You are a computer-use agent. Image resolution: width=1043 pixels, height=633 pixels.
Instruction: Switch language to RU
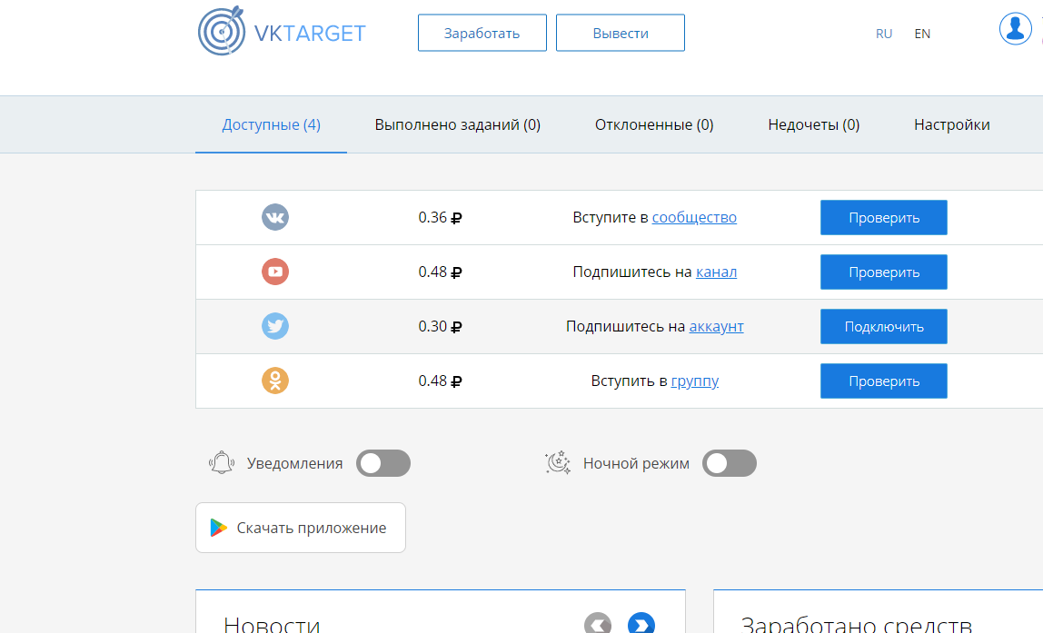coord(884,34)
